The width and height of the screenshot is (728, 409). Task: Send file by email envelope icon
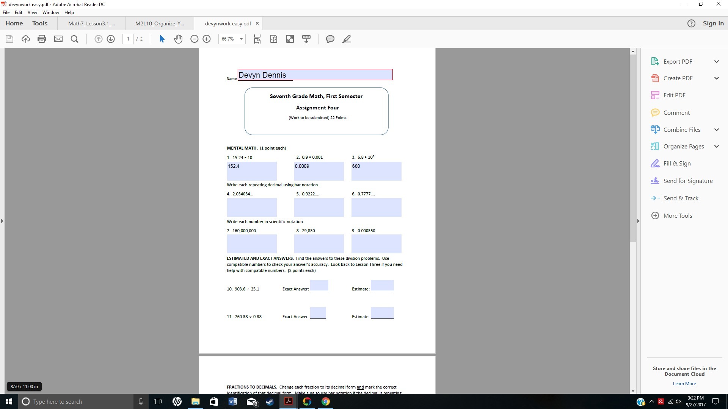58,39
